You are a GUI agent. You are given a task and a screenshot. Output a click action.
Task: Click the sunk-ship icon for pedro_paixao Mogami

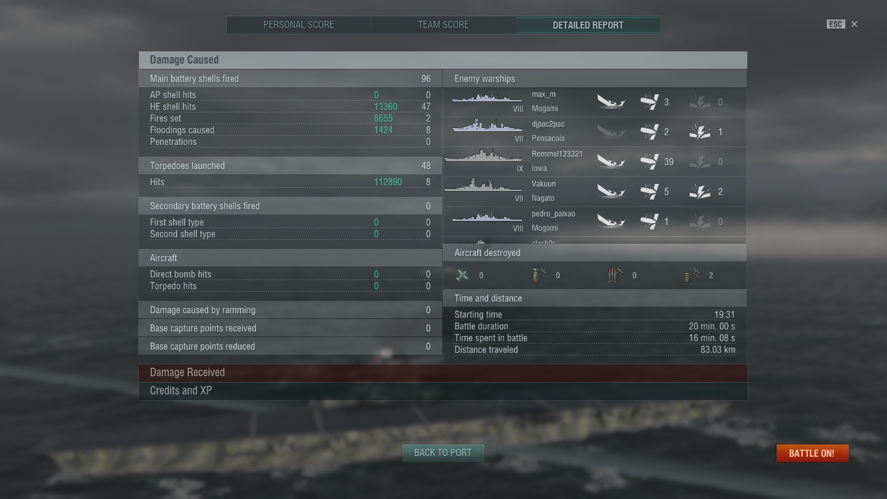coord(611,222)
